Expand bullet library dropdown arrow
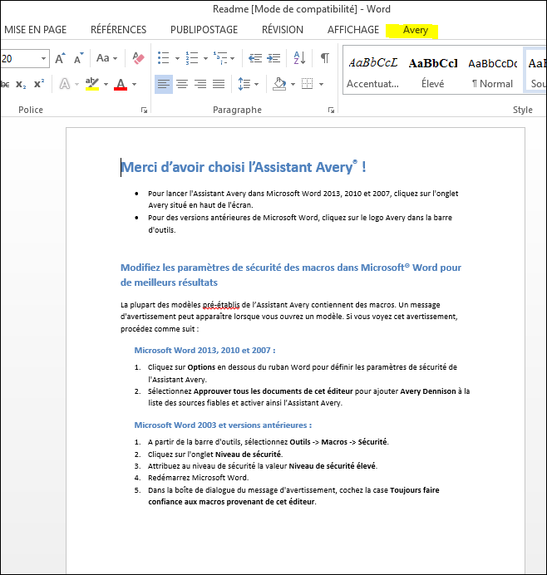The width and height of the screenshot is (547, 575). 177,58
